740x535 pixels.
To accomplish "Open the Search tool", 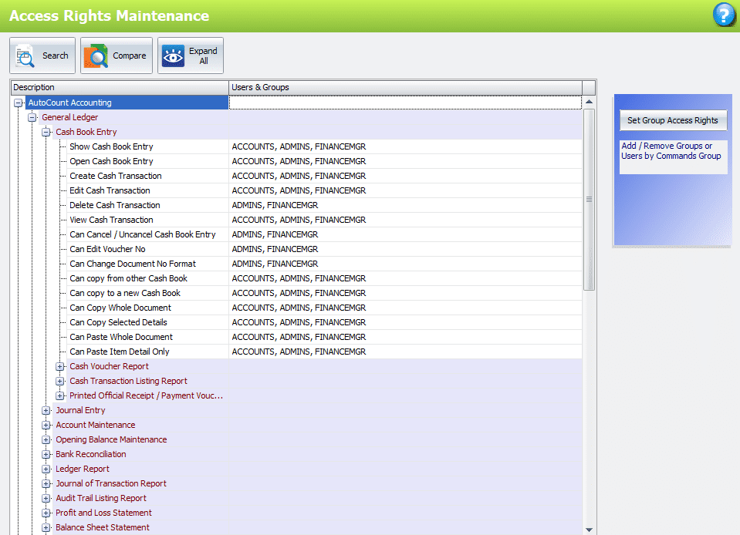I will pyautogui.click(x=42, y=55).
